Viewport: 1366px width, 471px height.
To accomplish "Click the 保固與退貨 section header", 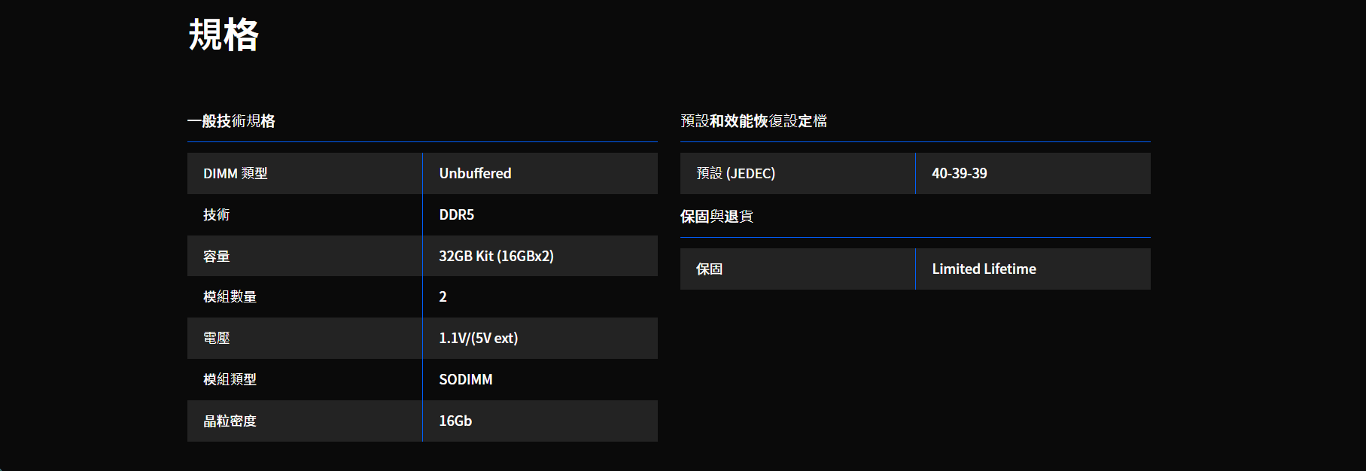I will point(716,217).
